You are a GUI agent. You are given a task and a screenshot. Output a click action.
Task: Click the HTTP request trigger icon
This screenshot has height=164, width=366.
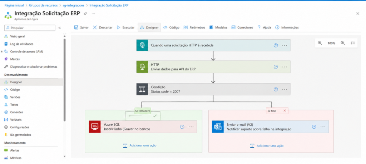point(142,45)
